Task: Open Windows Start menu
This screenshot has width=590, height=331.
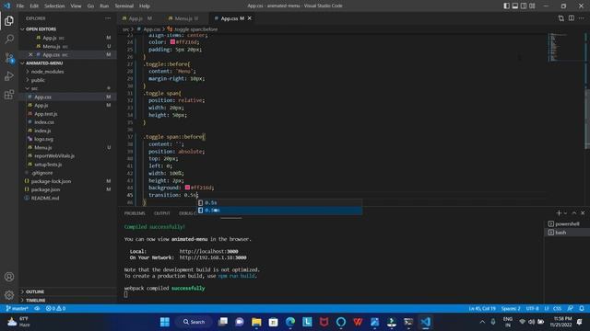Action: point(165,322)
